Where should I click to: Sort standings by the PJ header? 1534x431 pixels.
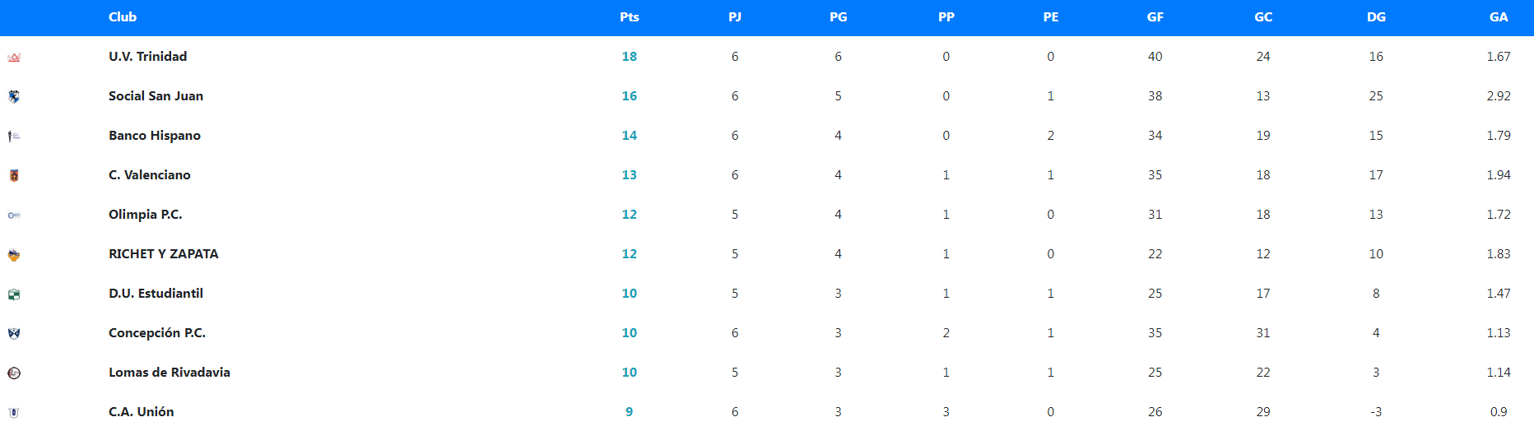(735, 17)
